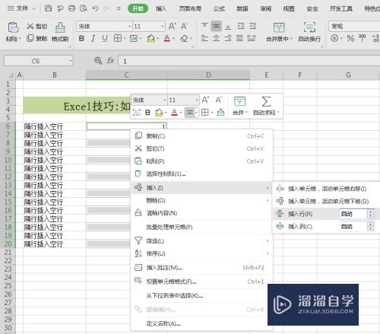
Task: Click the ribbon center horizontally icon
Action: point(216,39)
